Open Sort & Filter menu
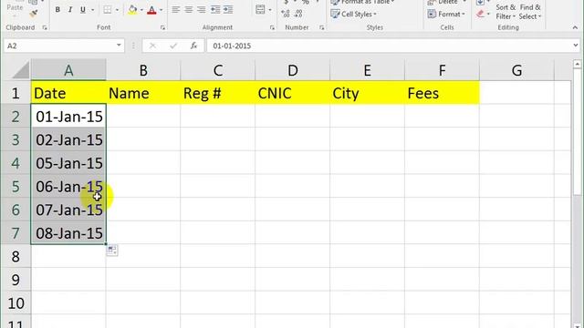Screen dimensions: 584x328 506,12
